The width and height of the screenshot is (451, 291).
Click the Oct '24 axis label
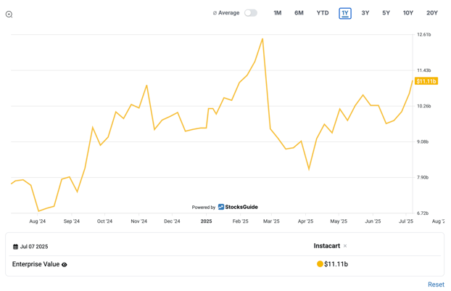(x=104, y=221)
